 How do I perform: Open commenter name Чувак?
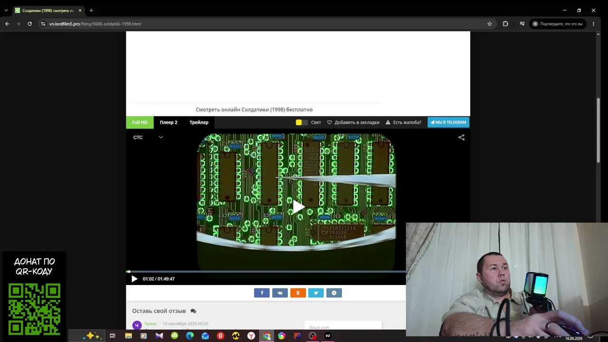pos(151,323)
